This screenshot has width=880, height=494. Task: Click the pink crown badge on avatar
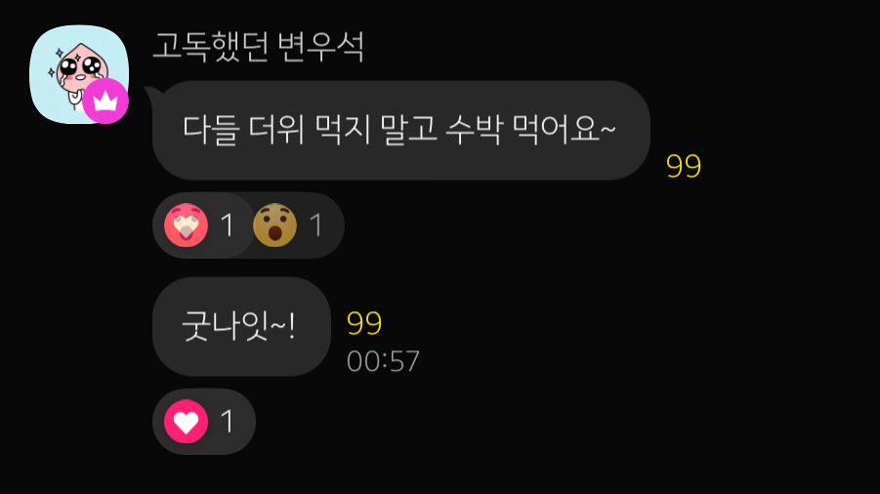click(105, 102)
